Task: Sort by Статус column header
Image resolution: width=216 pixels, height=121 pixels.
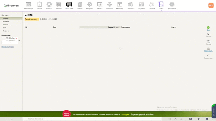Action: coord(174,27)
